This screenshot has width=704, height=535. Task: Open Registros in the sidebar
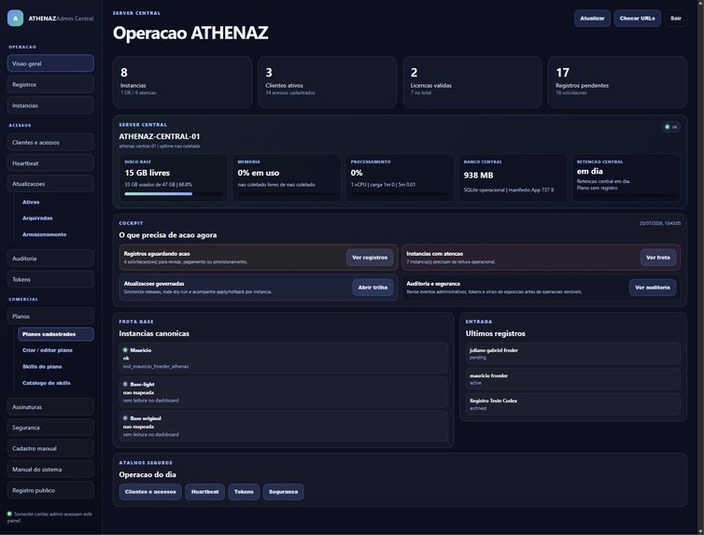(x=50, y=84)
